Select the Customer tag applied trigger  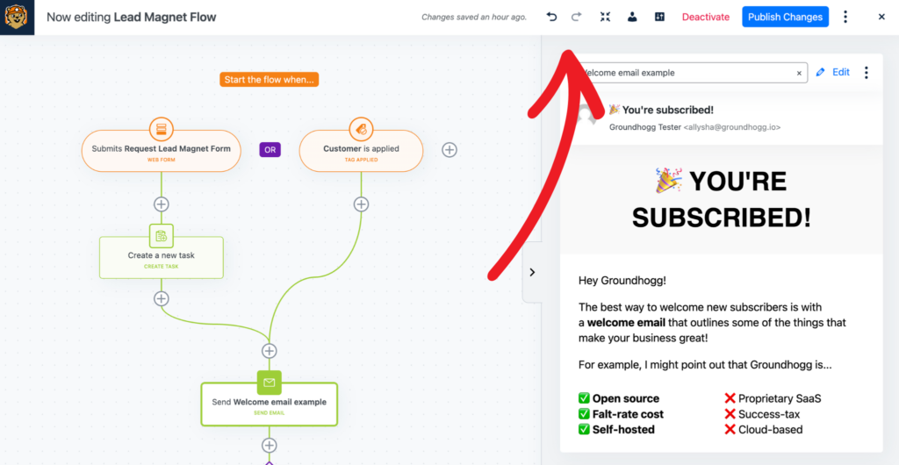361,151
